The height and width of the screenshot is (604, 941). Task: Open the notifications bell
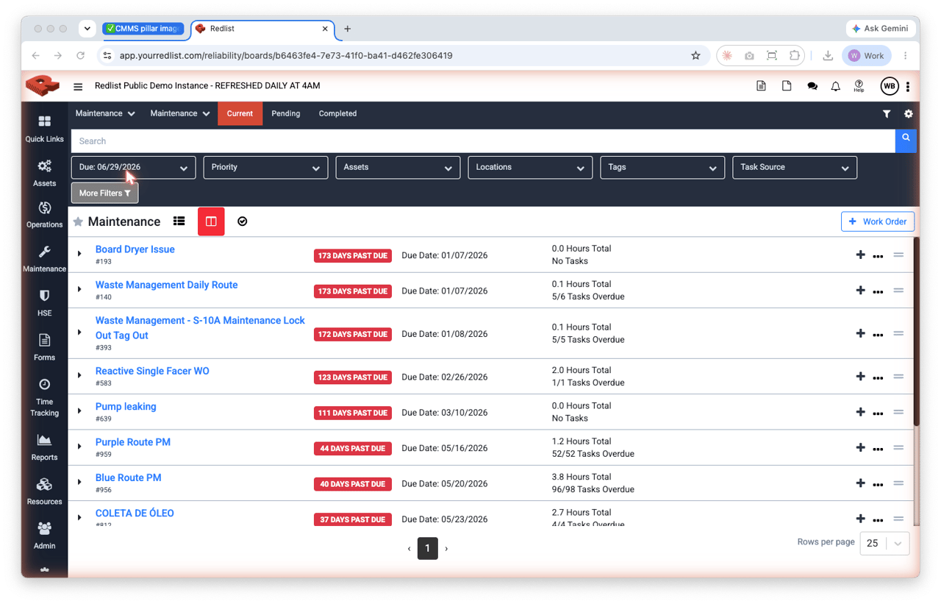tap(835, 86)
